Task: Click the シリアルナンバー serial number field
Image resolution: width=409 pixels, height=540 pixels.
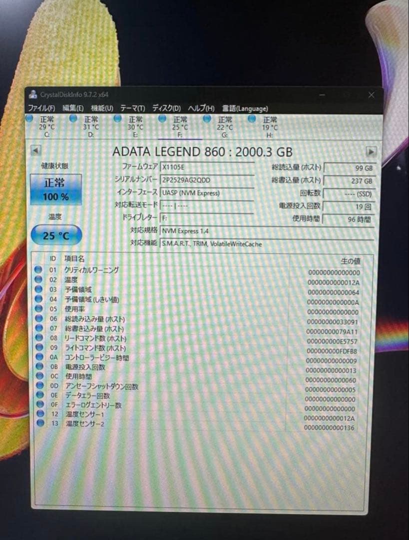Action: tap(205, 180)
